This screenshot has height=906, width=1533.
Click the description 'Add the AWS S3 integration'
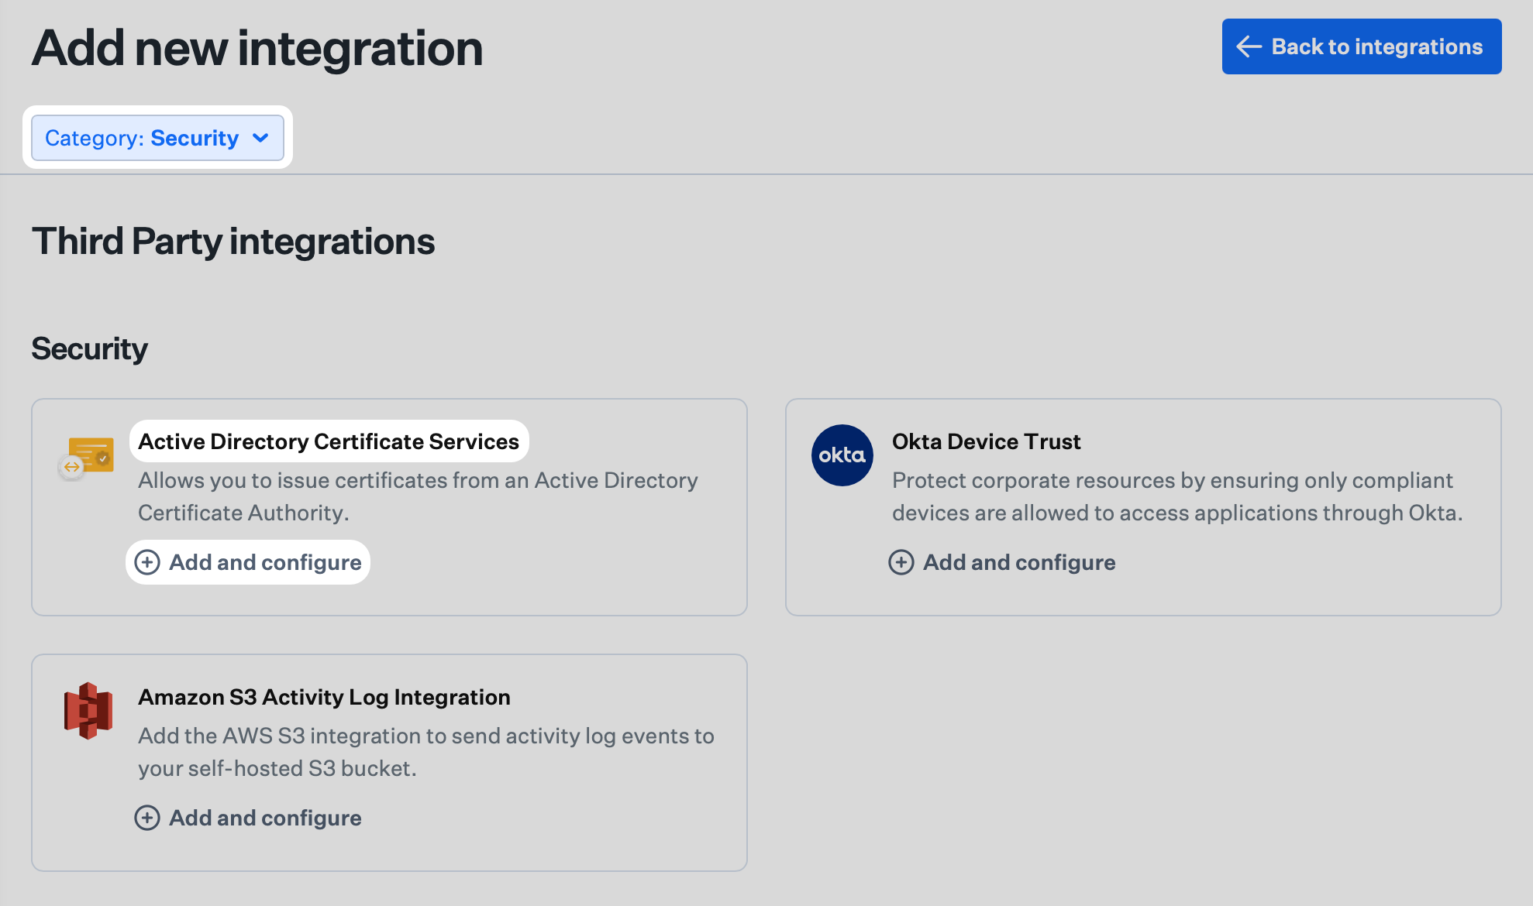426,752
